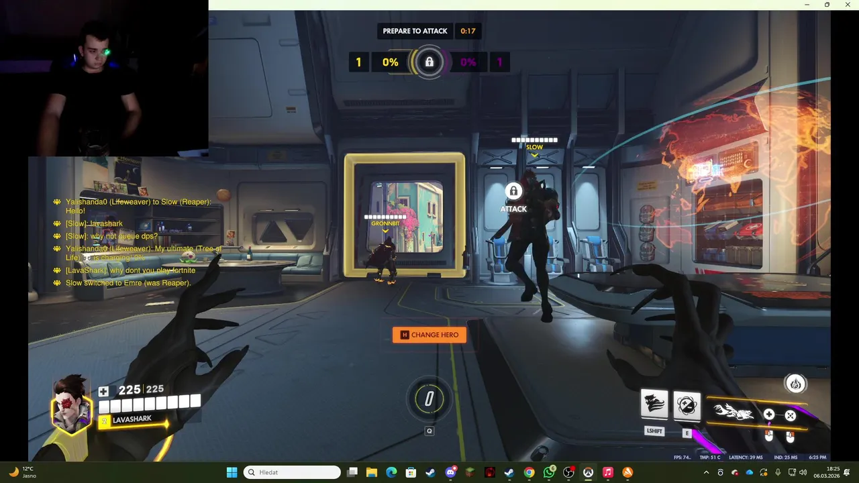Open Task View in the taskbar

[352, 472]
